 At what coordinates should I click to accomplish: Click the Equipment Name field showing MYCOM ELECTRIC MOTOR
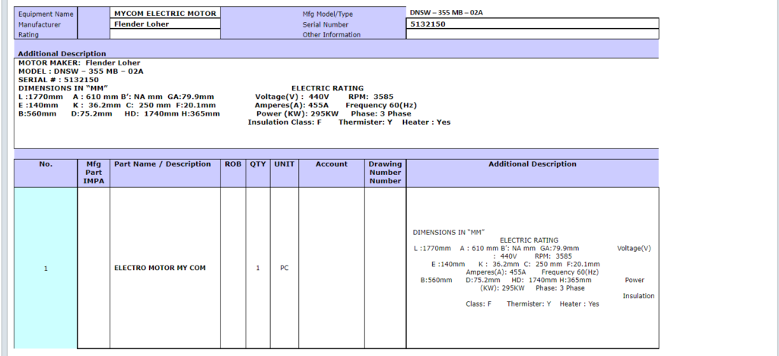pyautogui.click(x=165, y=14)
